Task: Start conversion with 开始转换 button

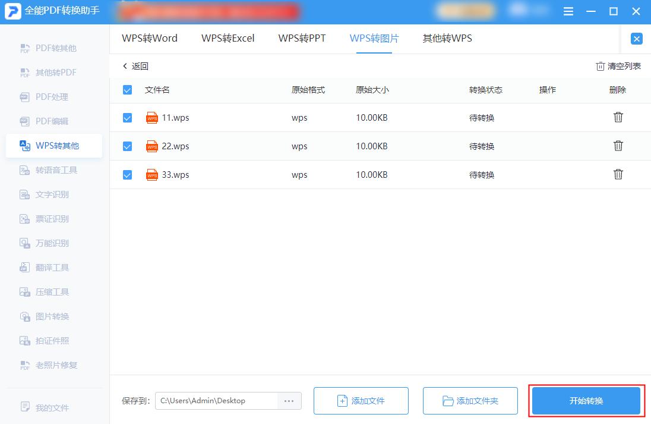Action: pos(586,401)
